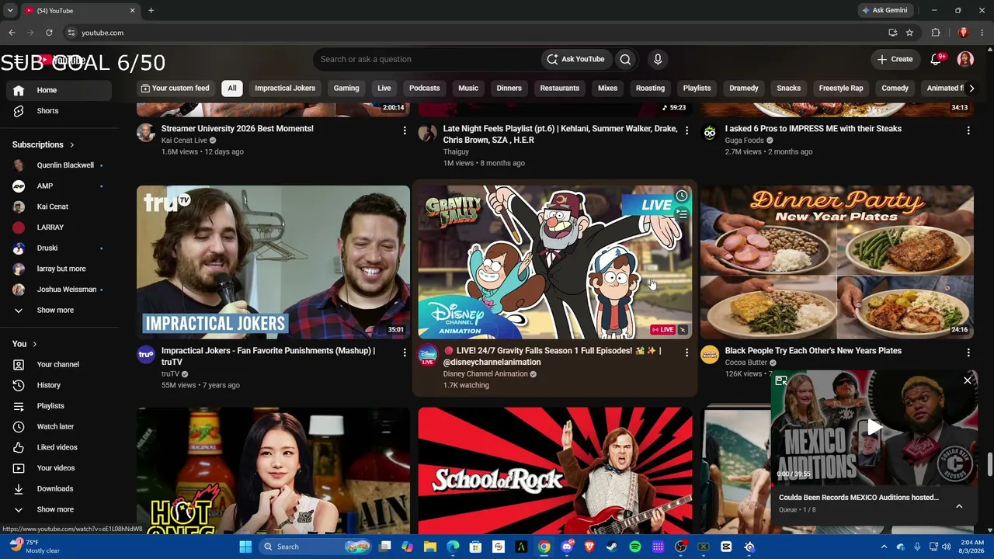The image size is (994, 559).
Task: Open the Quenlin Blackwell subscription
Action: pos(59,165)
